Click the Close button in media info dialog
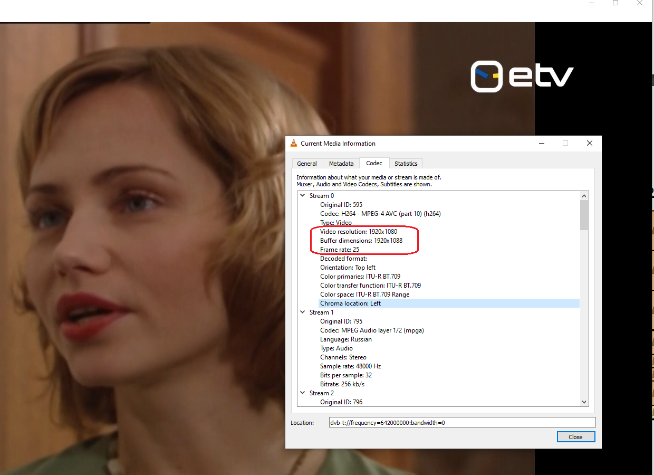The image size is (654, 475). [x=575, y=437]
